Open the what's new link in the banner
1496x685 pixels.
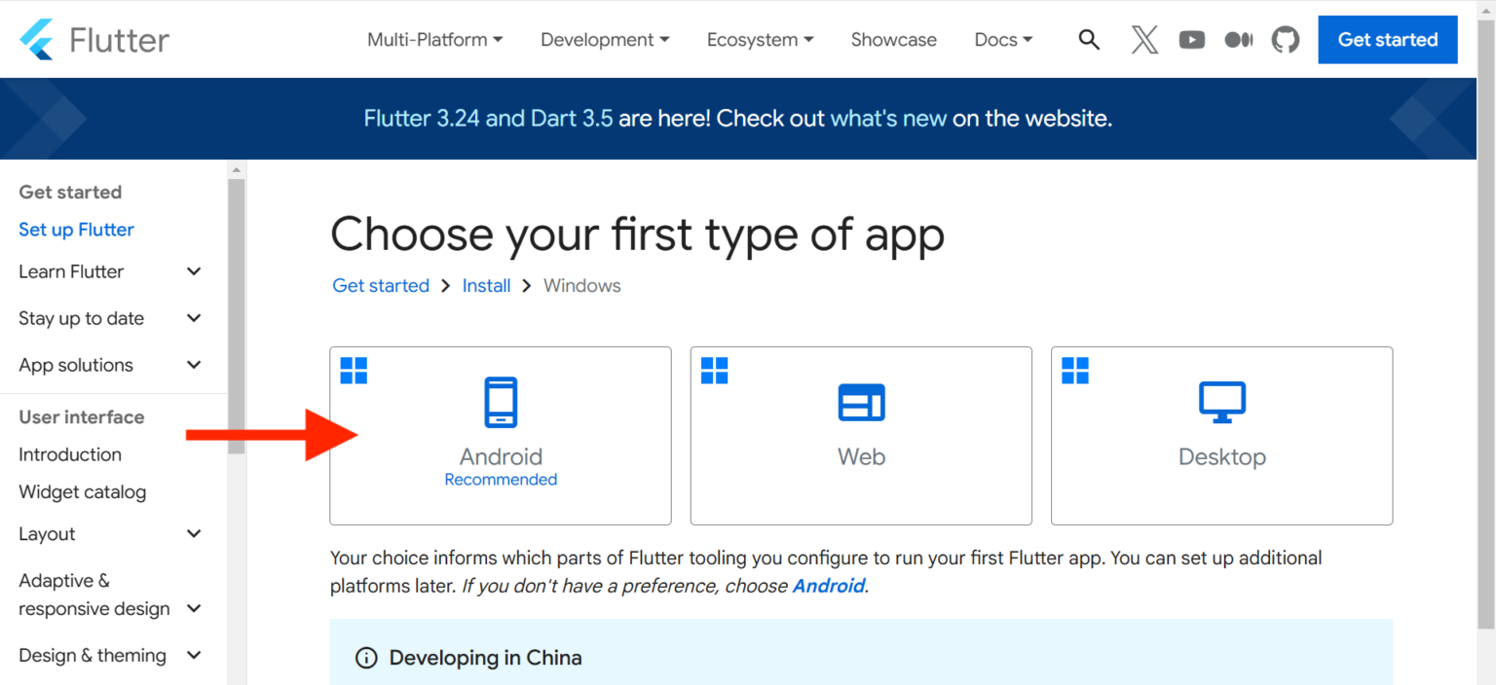pos(888,118)
